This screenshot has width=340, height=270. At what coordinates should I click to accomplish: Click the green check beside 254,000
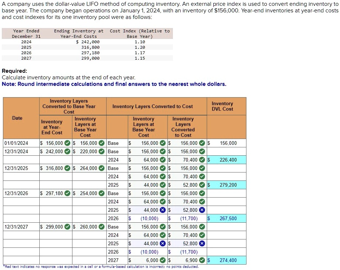(102, 193)
